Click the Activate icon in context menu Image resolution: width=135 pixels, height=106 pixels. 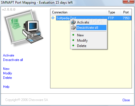coord(73,22)
